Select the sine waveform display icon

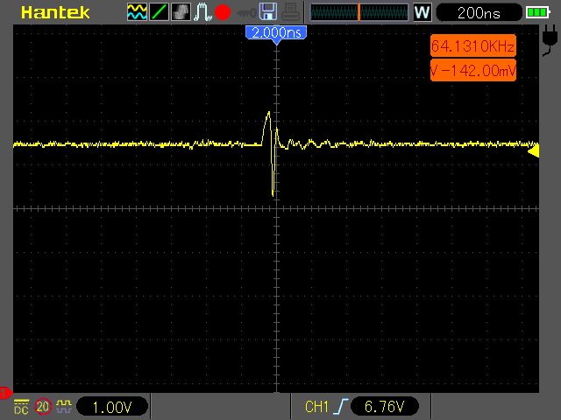[137, 12]
